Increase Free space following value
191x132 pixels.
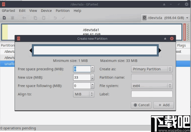pos(93,84)
